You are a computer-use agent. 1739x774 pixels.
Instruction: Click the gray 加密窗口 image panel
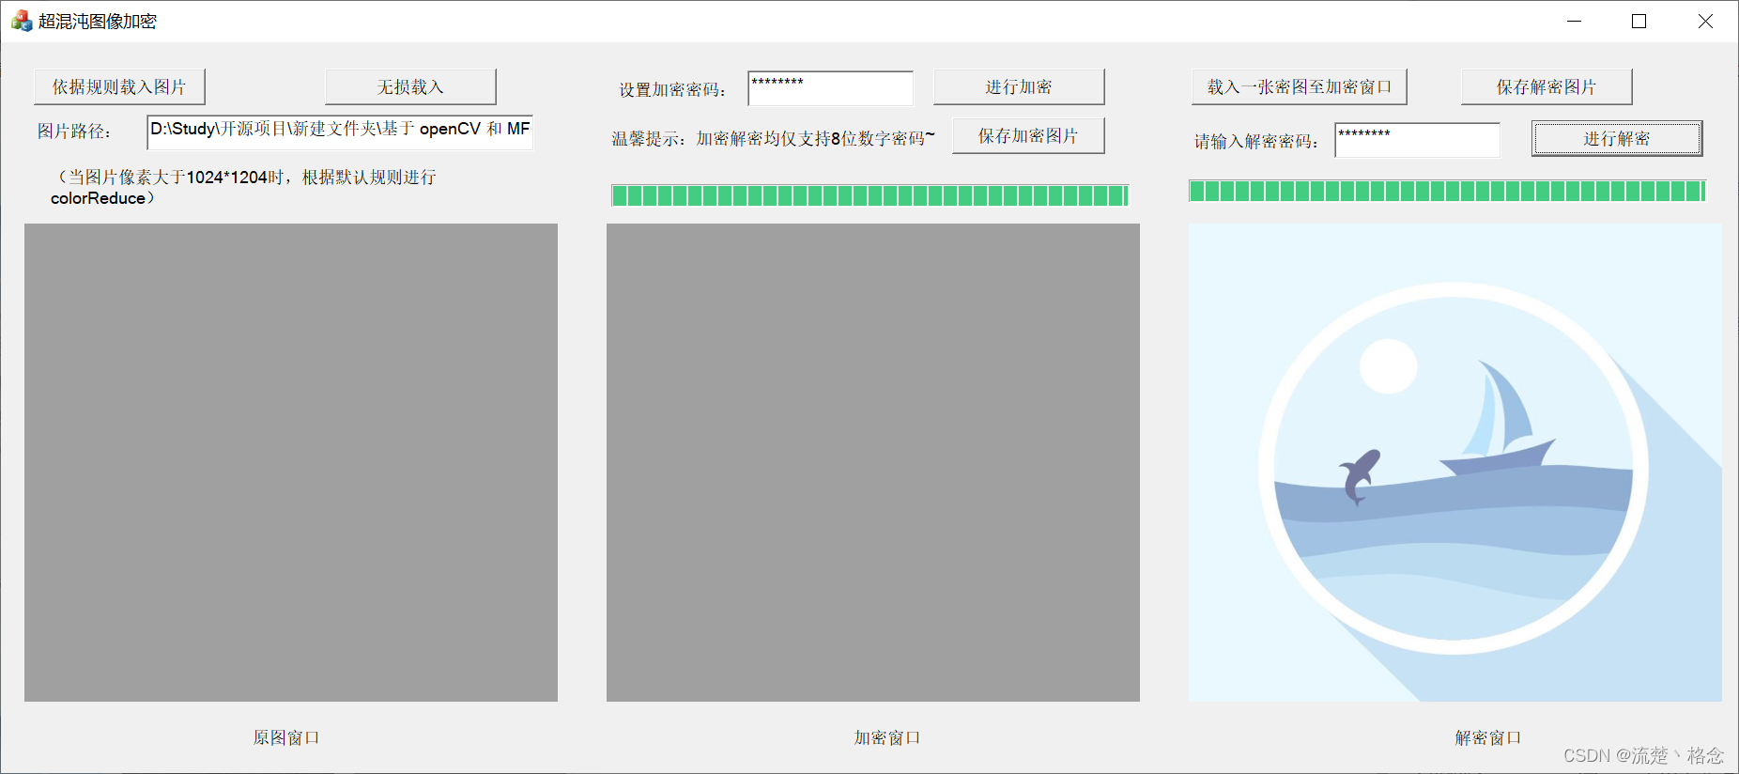click(873, 462)
